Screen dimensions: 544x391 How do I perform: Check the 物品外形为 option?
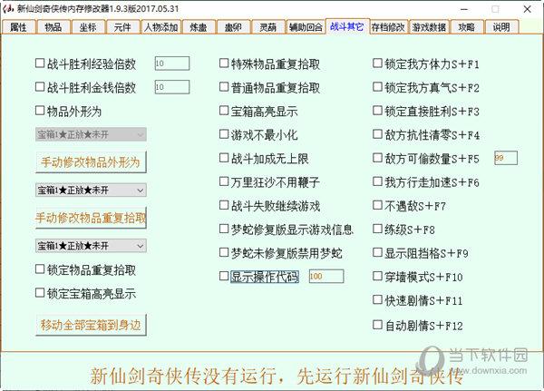[40, 111]
